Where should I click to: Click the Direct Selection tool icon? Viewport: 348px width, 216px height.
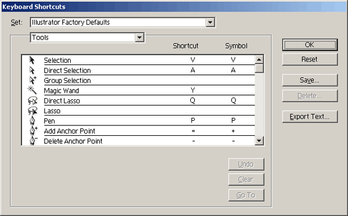32,70
